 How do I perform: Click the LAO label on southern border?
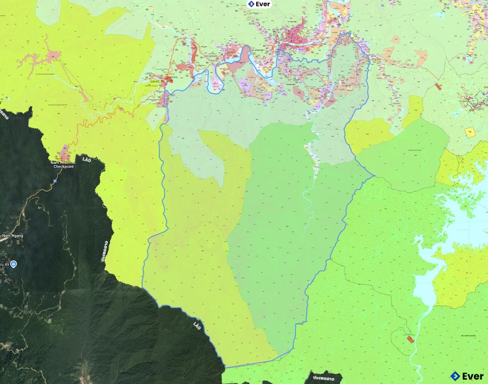(198, 326)
